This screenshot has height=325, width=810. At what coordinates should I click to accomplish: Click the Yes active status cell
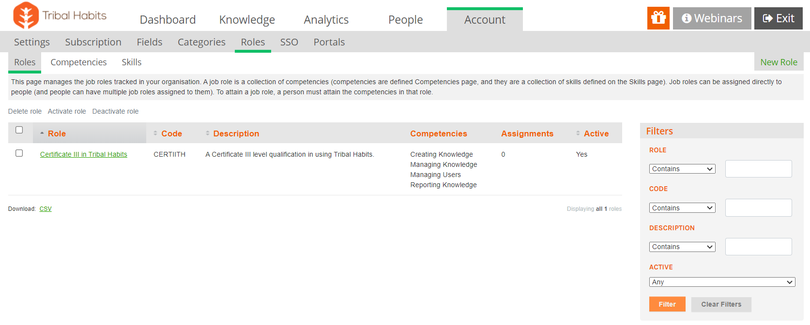point(581,154)
